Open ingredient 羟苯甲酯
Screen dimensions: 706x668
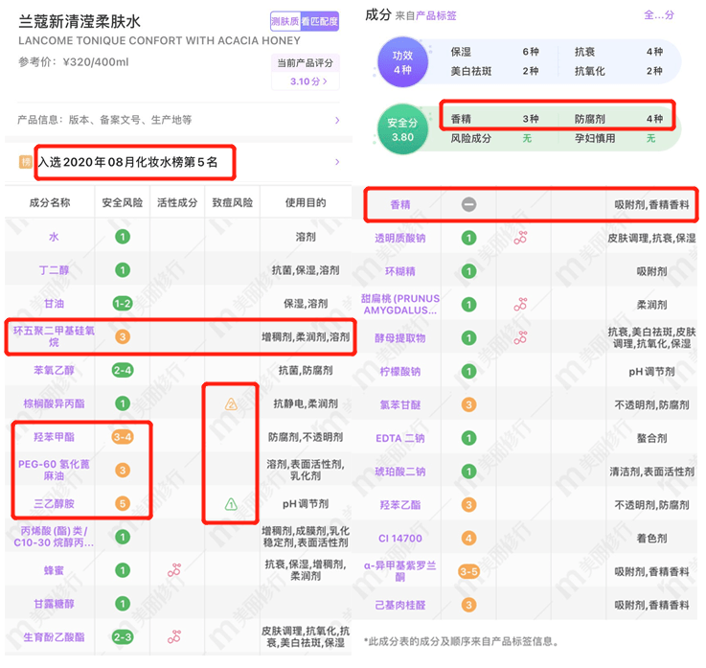pos(54,437)
